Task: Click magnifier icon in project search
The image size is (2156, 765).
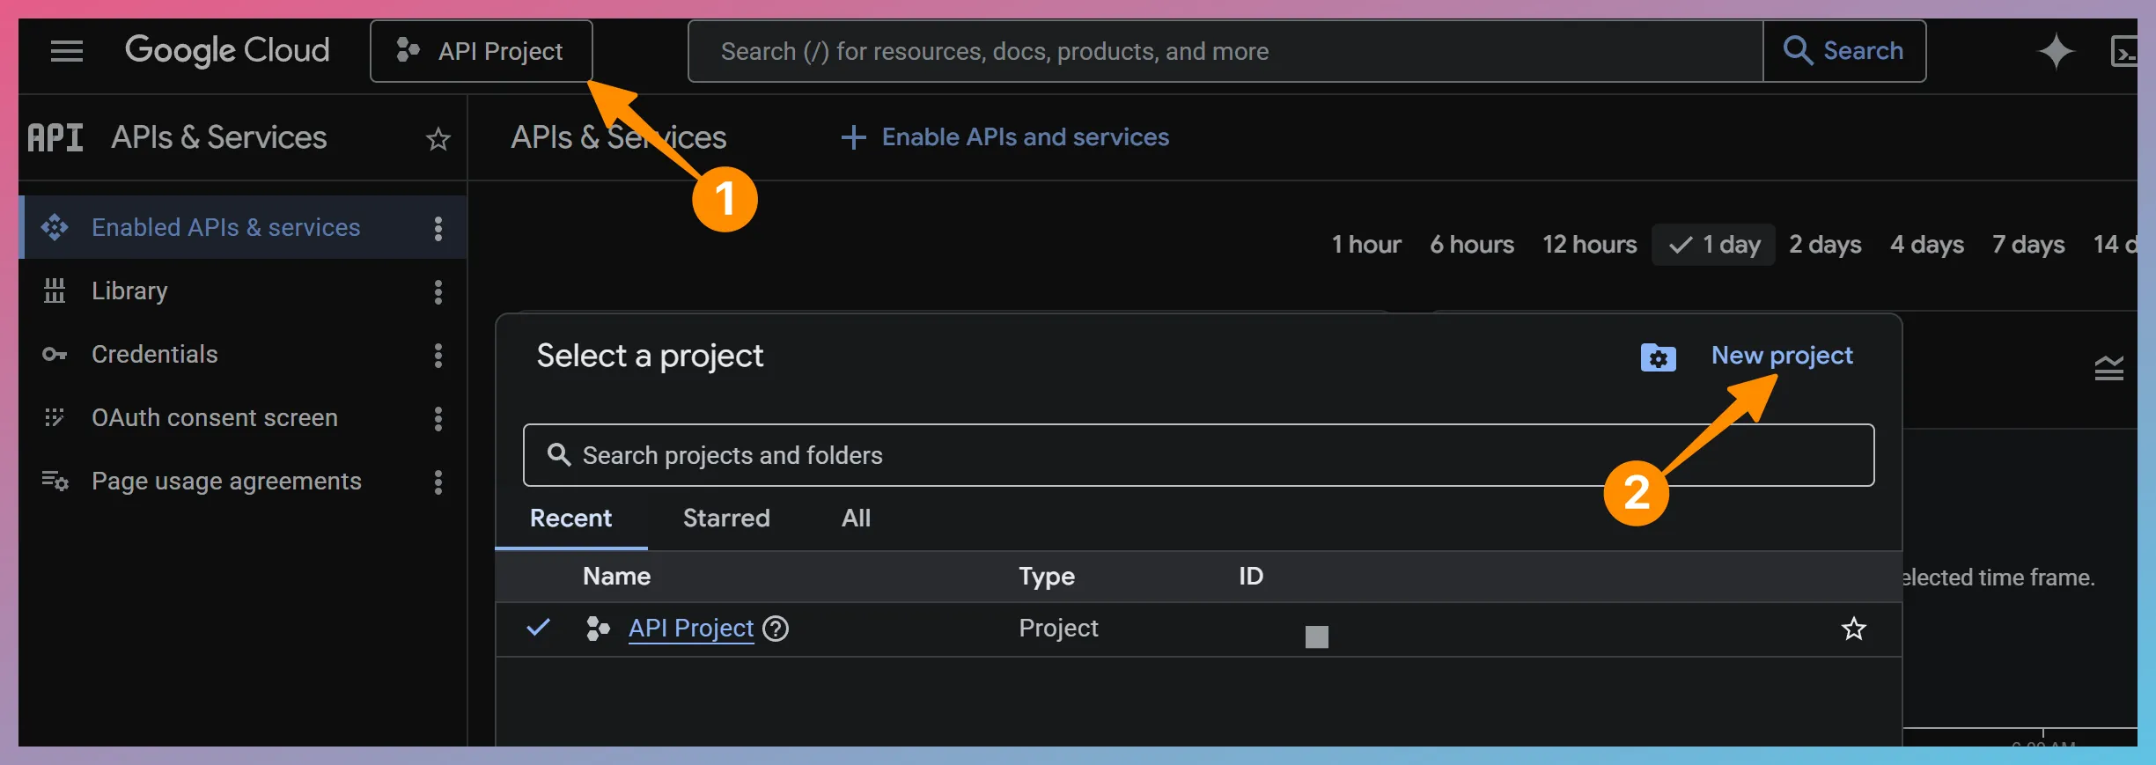Action: (x=559, y=454)
